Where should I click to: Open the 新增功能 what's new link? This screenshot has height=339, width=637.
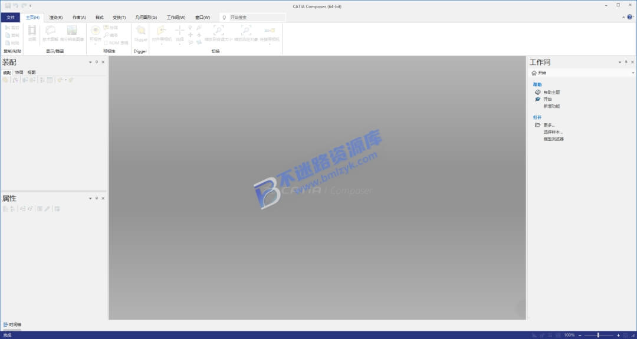tap(551, 106)
